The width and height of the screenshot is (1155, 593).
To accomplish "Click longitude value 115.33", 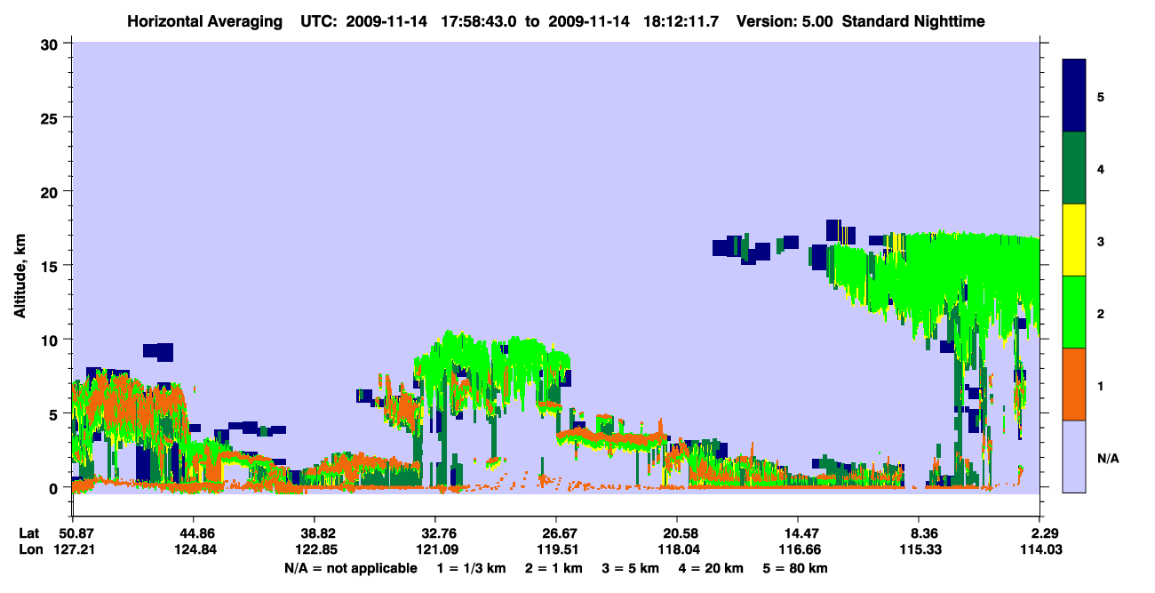I will point(920,549).
